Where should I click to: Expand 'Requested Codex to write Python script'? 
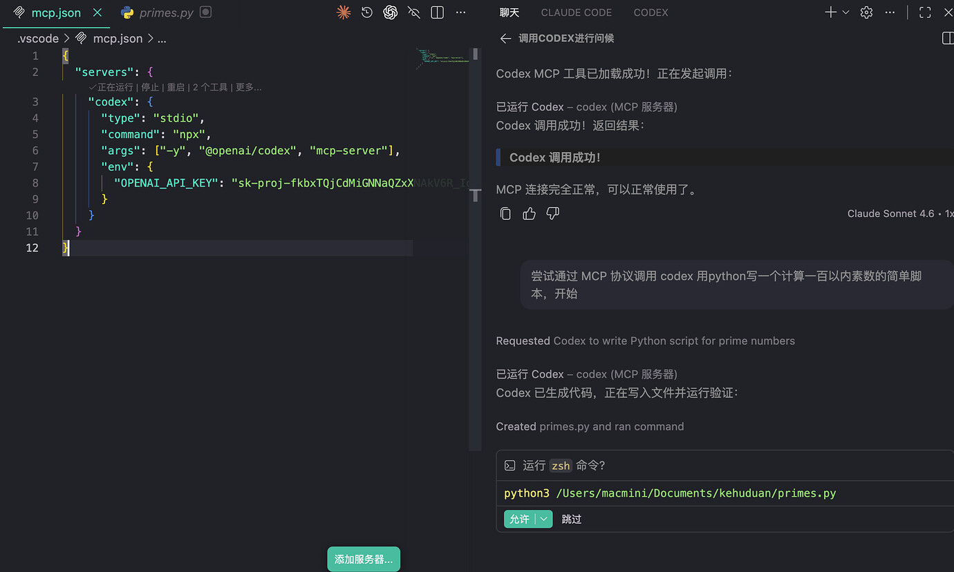[x=645, y=341]
